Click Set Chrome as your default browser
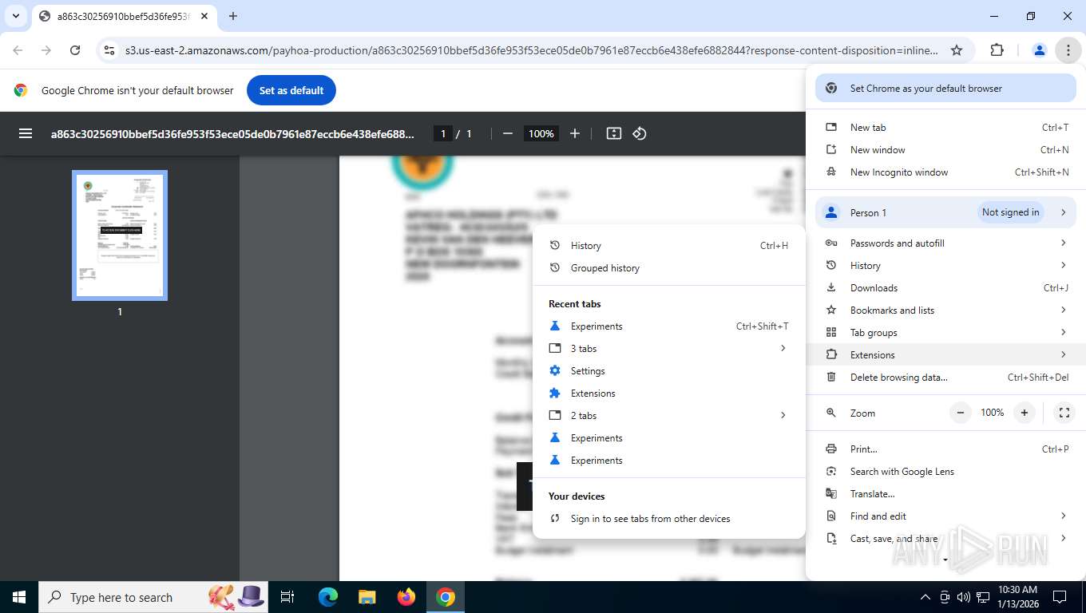This screenshot has height=613, width=1086. (945, 89)
